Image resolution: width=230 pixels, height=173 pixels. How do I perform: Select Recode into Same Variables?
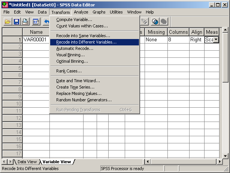pos(95,36)
